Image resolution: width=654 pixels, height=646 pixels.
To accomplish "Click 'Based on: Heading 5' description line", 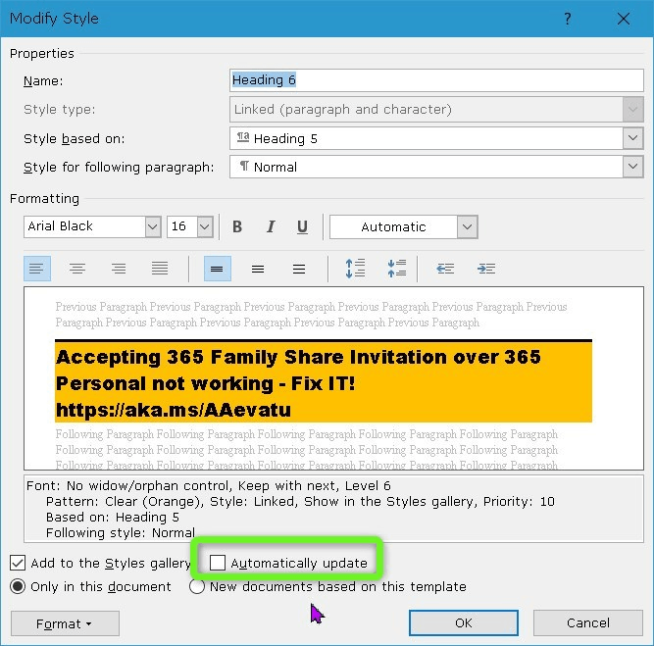I will (x=112, y=518).
